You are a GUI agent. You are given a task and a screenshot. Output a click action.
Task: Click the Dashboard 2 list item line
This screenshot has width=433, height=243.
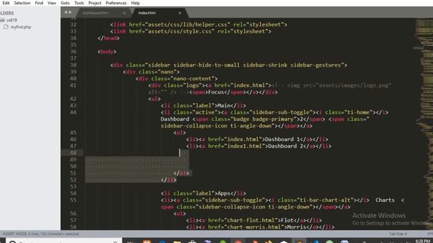point(258,146)
